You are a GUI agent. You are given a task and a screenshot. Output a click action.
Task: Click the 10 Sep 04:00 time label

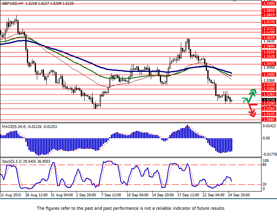tap(138, 195)
